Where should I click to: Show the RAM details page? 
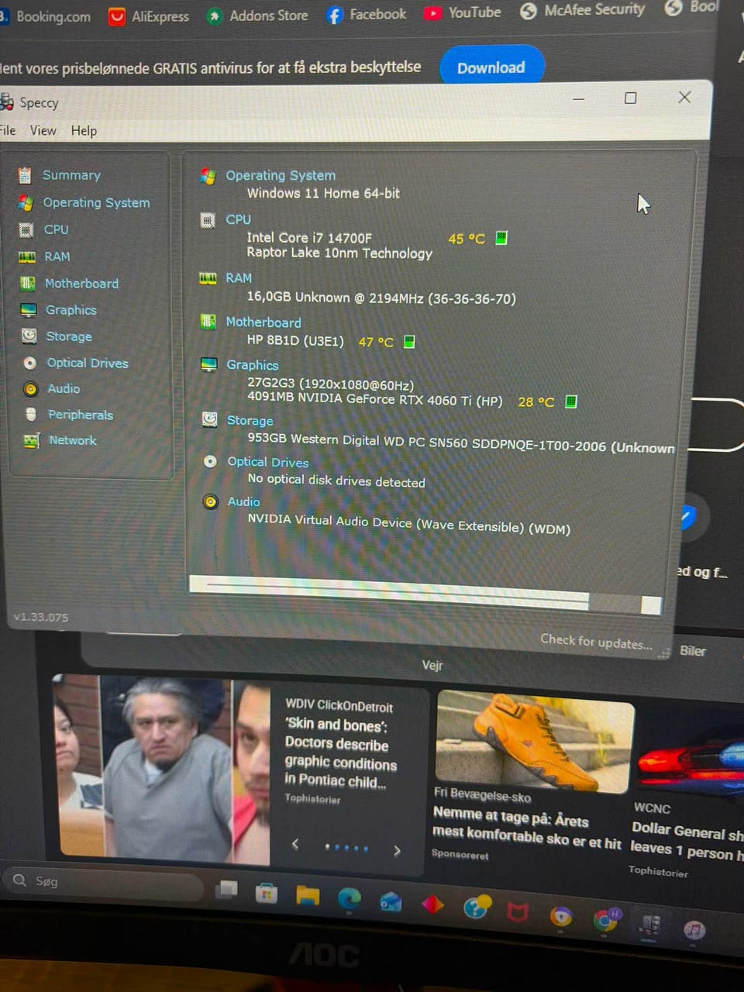coord(57,257)
